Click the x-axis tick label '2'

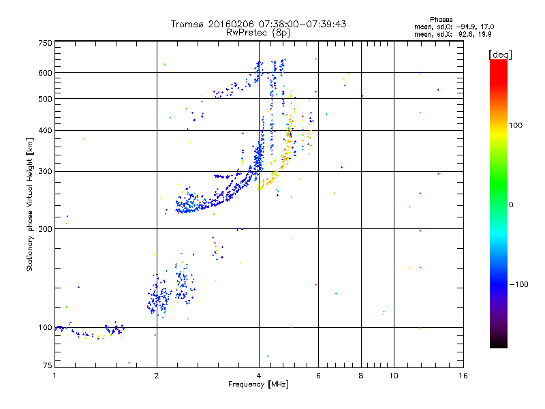157,376
